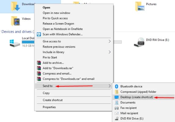Click the 16.9 GB free text
The height and width of the screenshot is (122, 175).
[28, 46]
